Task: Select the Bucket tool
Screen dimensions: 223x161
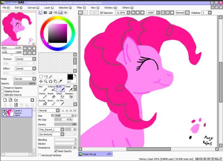Action: coord(43,102)
